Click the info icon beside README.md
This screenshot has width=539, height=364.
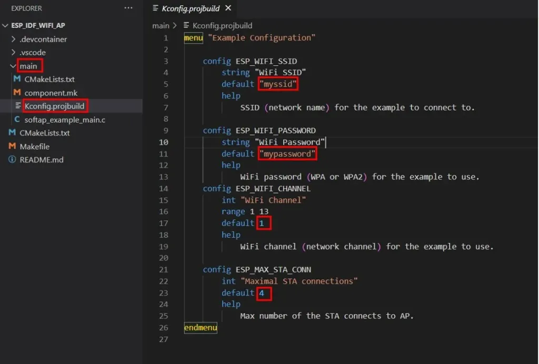(x=12, y=159)
